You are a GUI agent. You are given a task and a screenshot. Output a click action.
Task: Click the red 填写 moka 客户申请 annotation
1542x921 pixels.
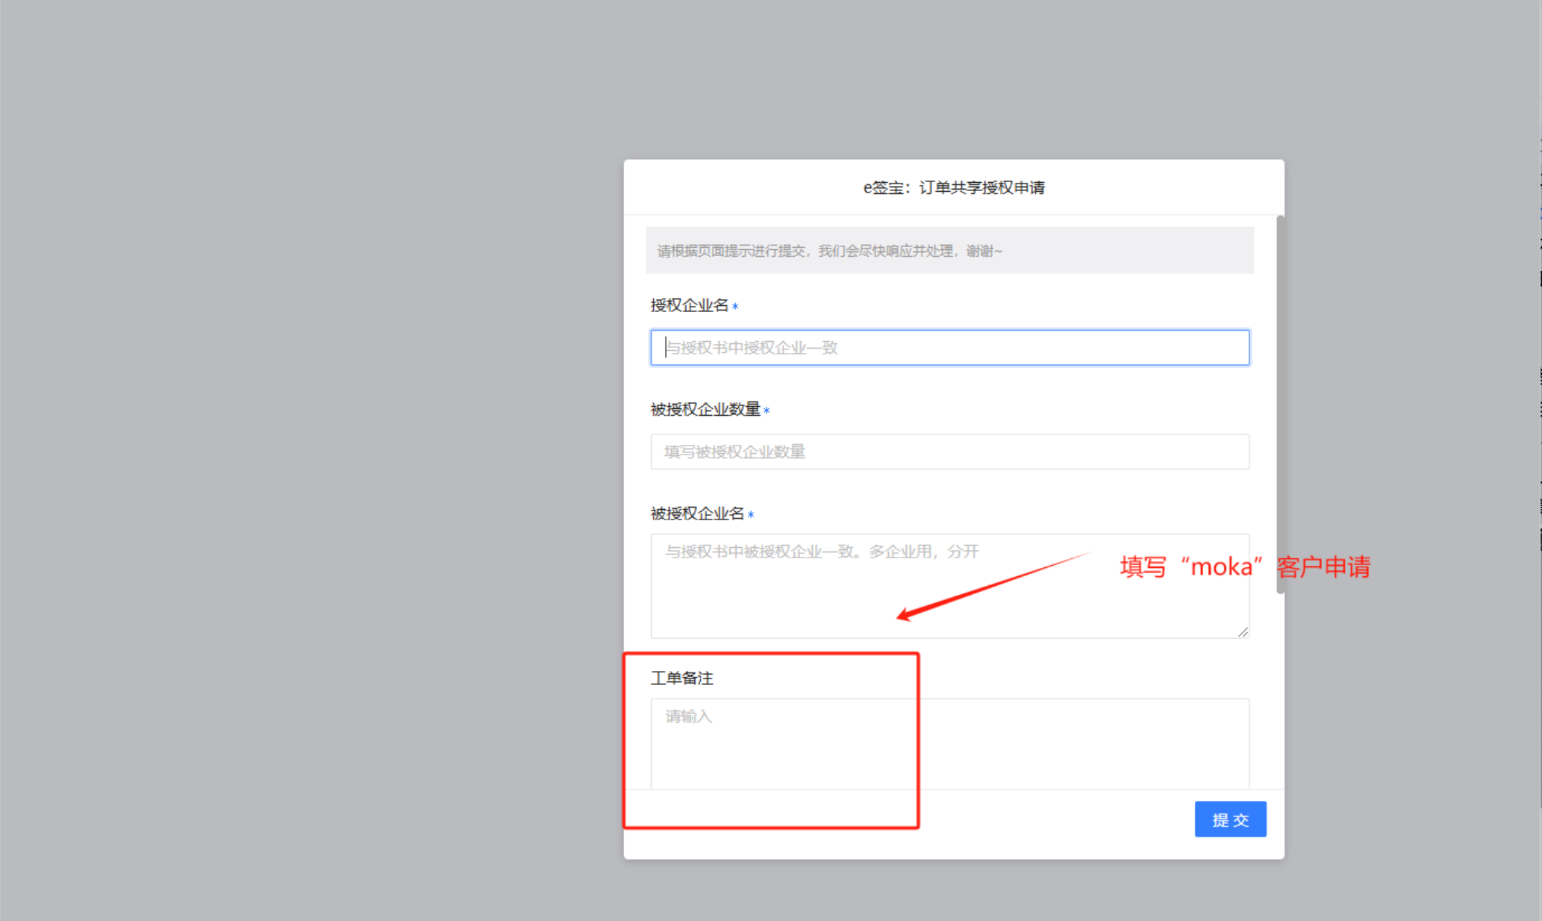pos(1245,567)
